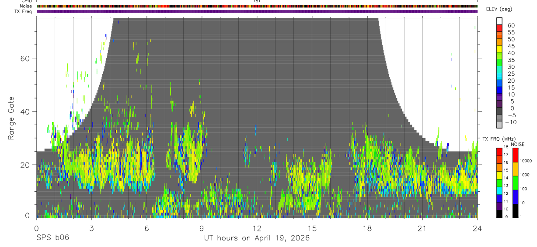Click the x-axis tick label "24"
Viewport: 537px width, 247px height.
pyautogui.click(x=477, y=228)
